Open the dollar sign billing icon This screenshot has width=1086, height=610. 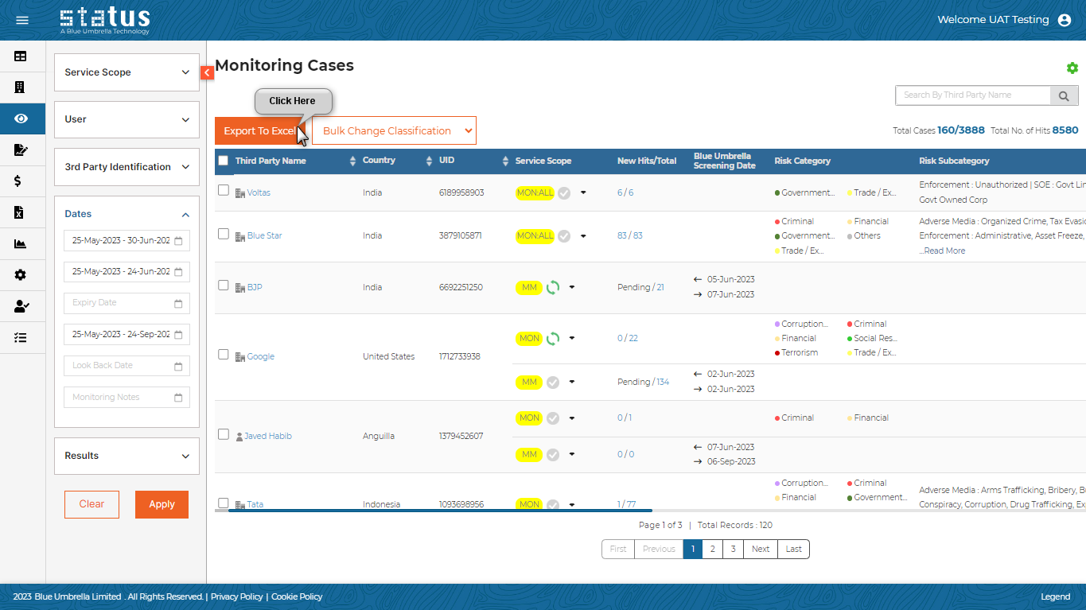click(x=19, y=181)
